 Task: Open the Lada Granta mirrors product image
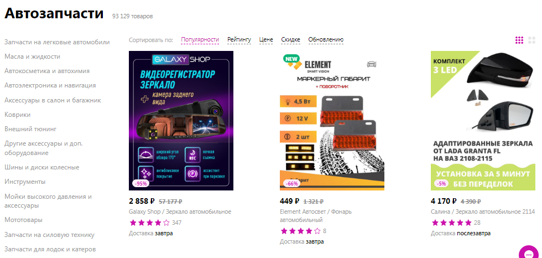pos(483,121)
